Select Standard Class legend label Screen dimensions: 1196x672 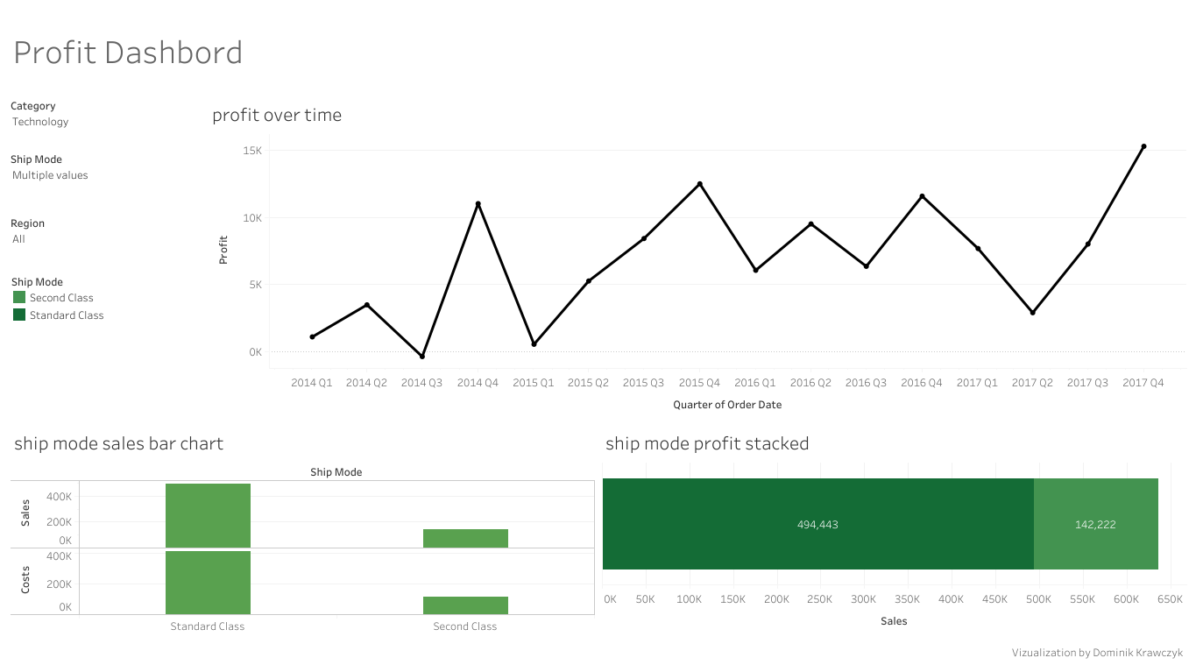[67, 315]
